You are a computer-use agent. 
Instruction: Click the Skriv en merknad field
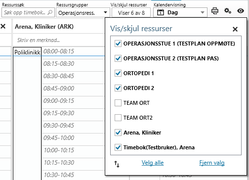58,40
